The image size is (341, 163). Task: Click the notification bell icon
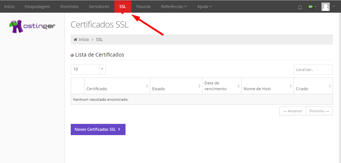click(300, 7)
